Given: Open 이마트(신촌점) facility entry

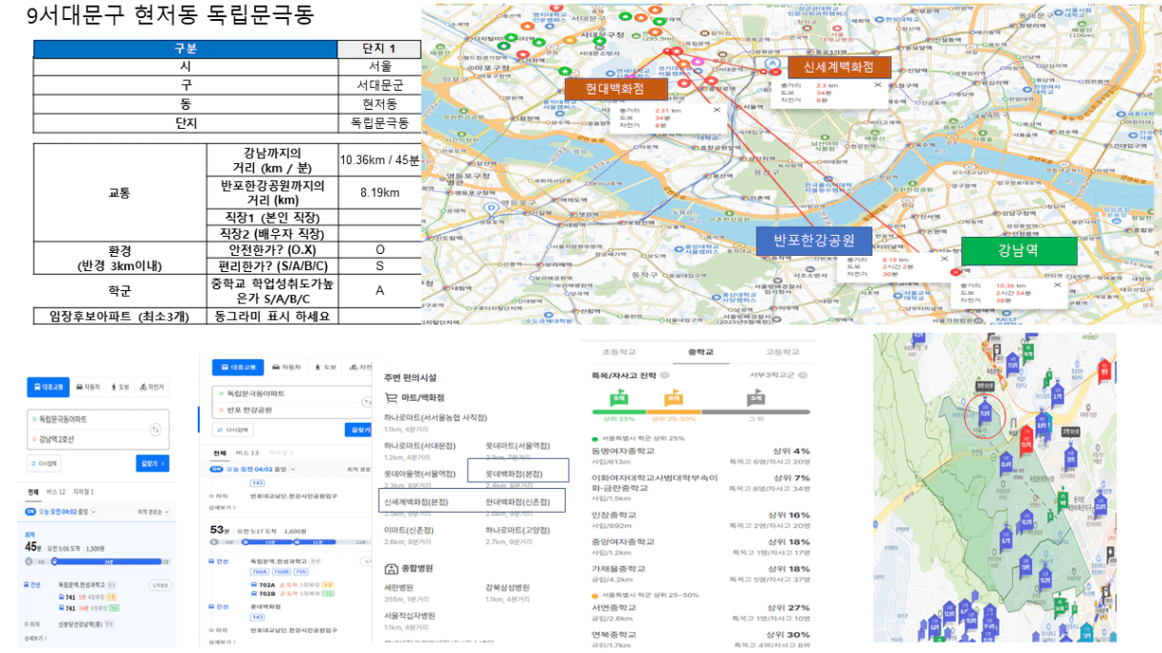Looking at the screenshot, I should pyautogui.click(x=408, y=529).
